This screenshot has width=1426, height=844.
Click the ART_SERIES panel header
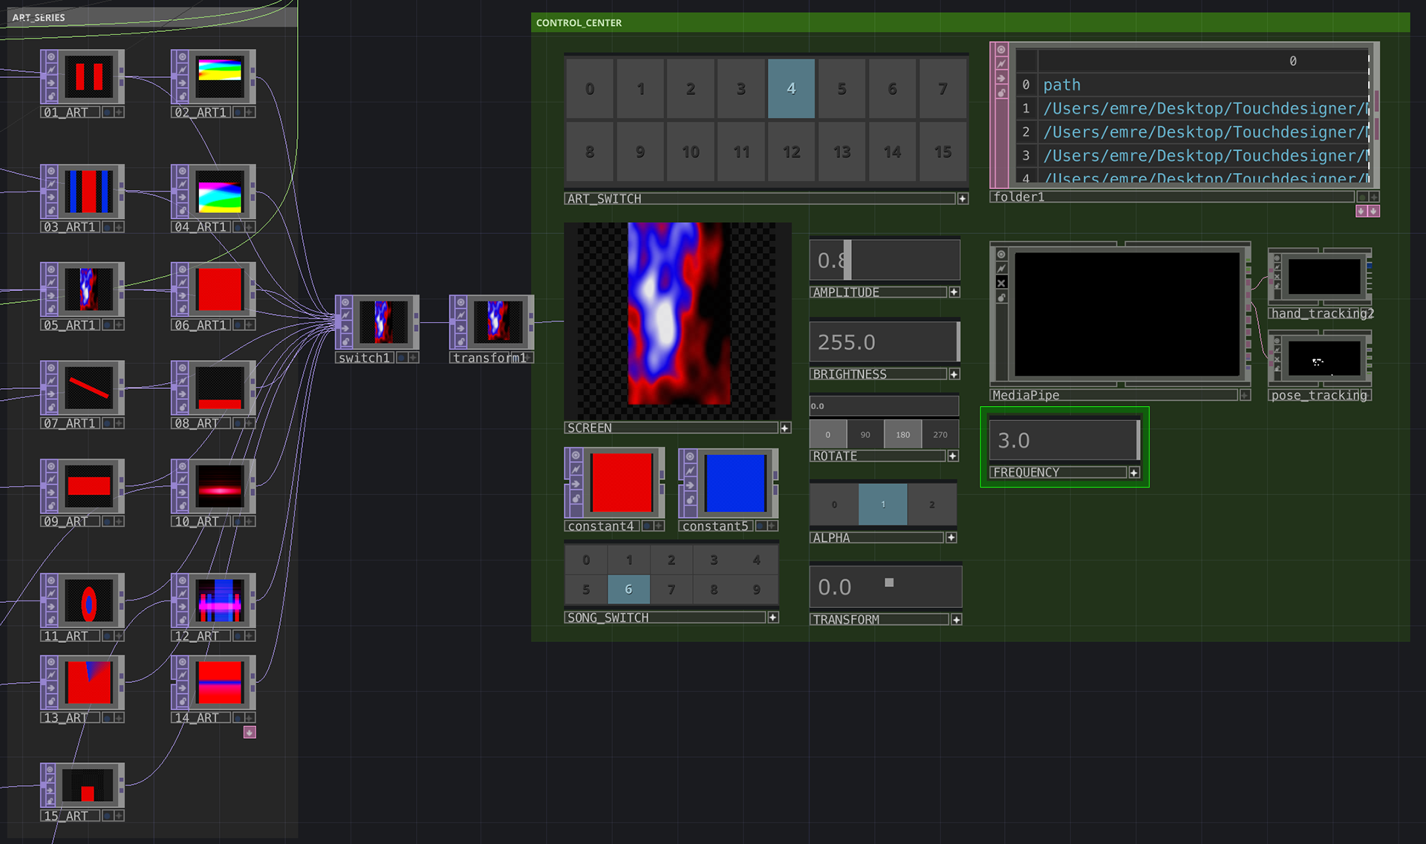(x=39, y=17)
